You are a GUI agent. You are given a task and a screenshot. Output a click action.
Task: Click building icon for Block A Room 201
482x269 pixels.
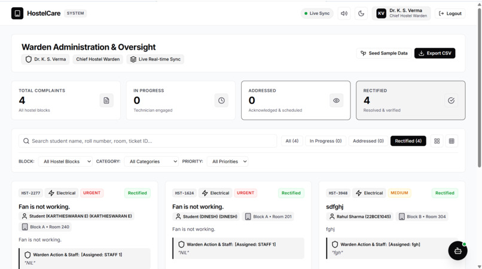pyautogui.click(x=248, y=217)
